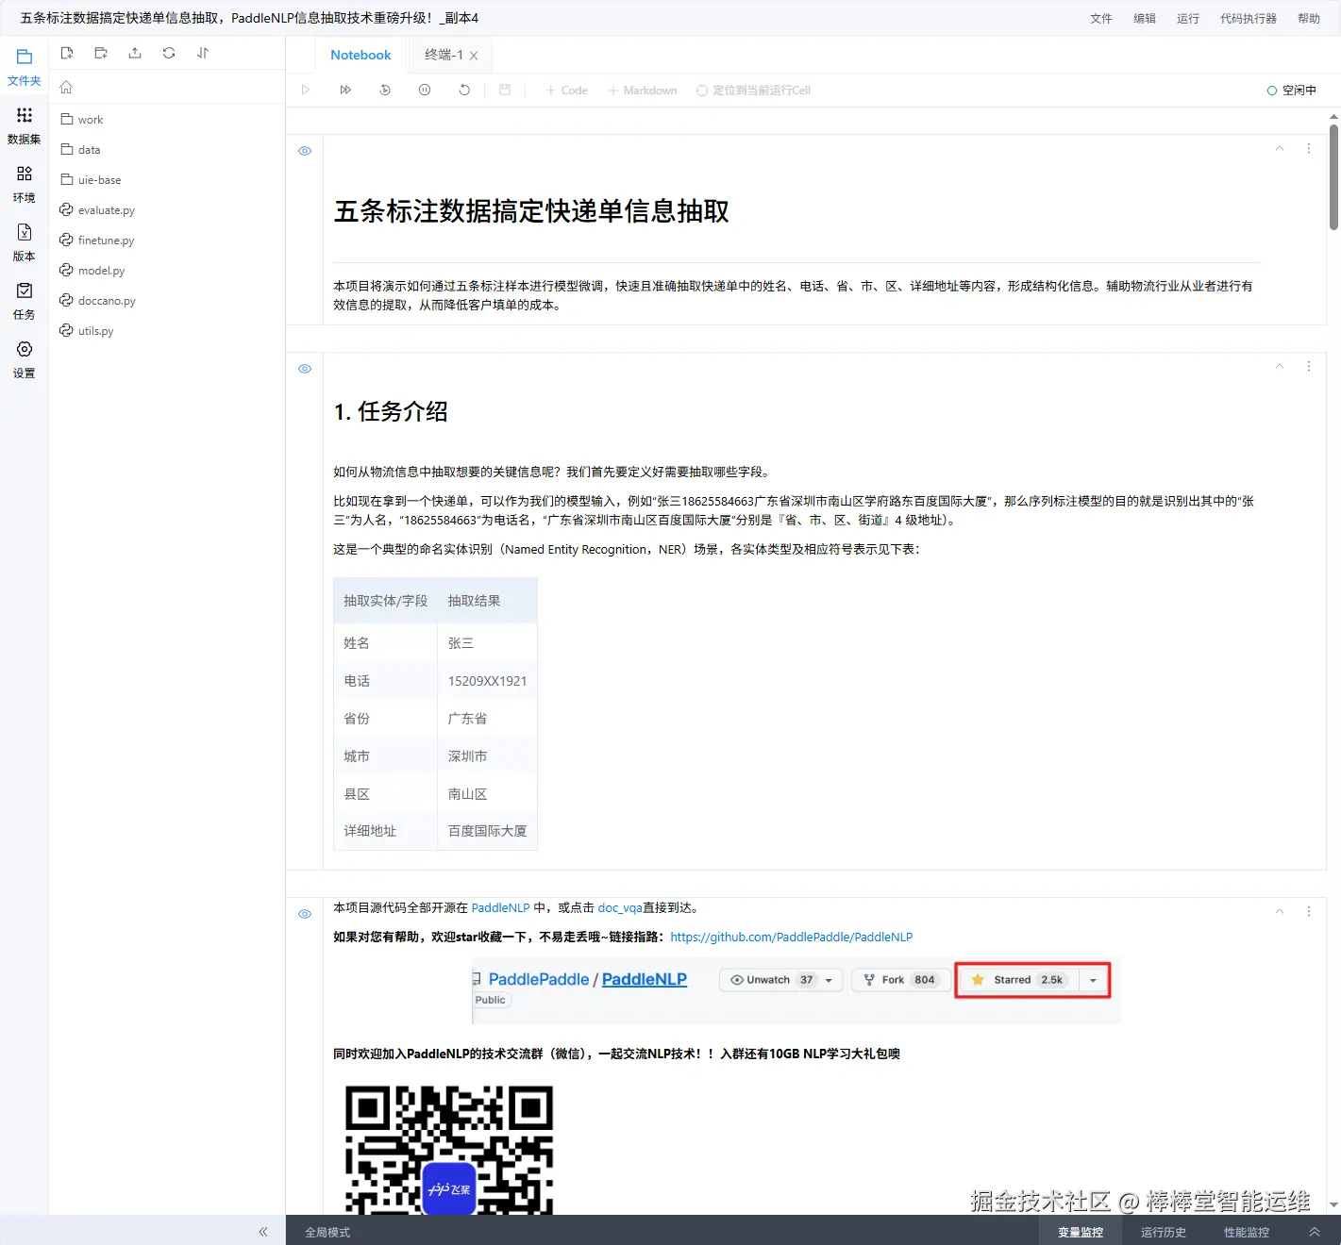The height and width of the screenshot is (1245, 1341).
Task: Open the 数据集 sidebar panel
Action: [x=25, y=125]
